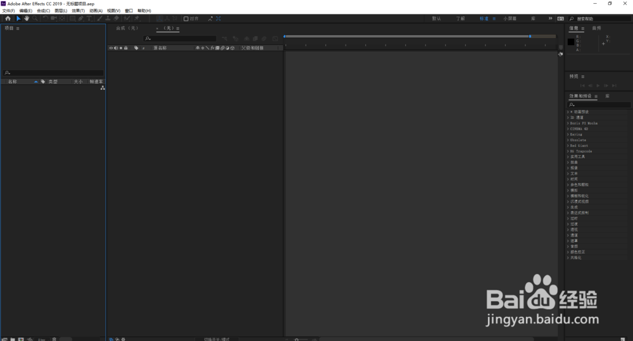Select the Horizontal Type tool
This screenshot has height=341, width=633.
point(89,18)
